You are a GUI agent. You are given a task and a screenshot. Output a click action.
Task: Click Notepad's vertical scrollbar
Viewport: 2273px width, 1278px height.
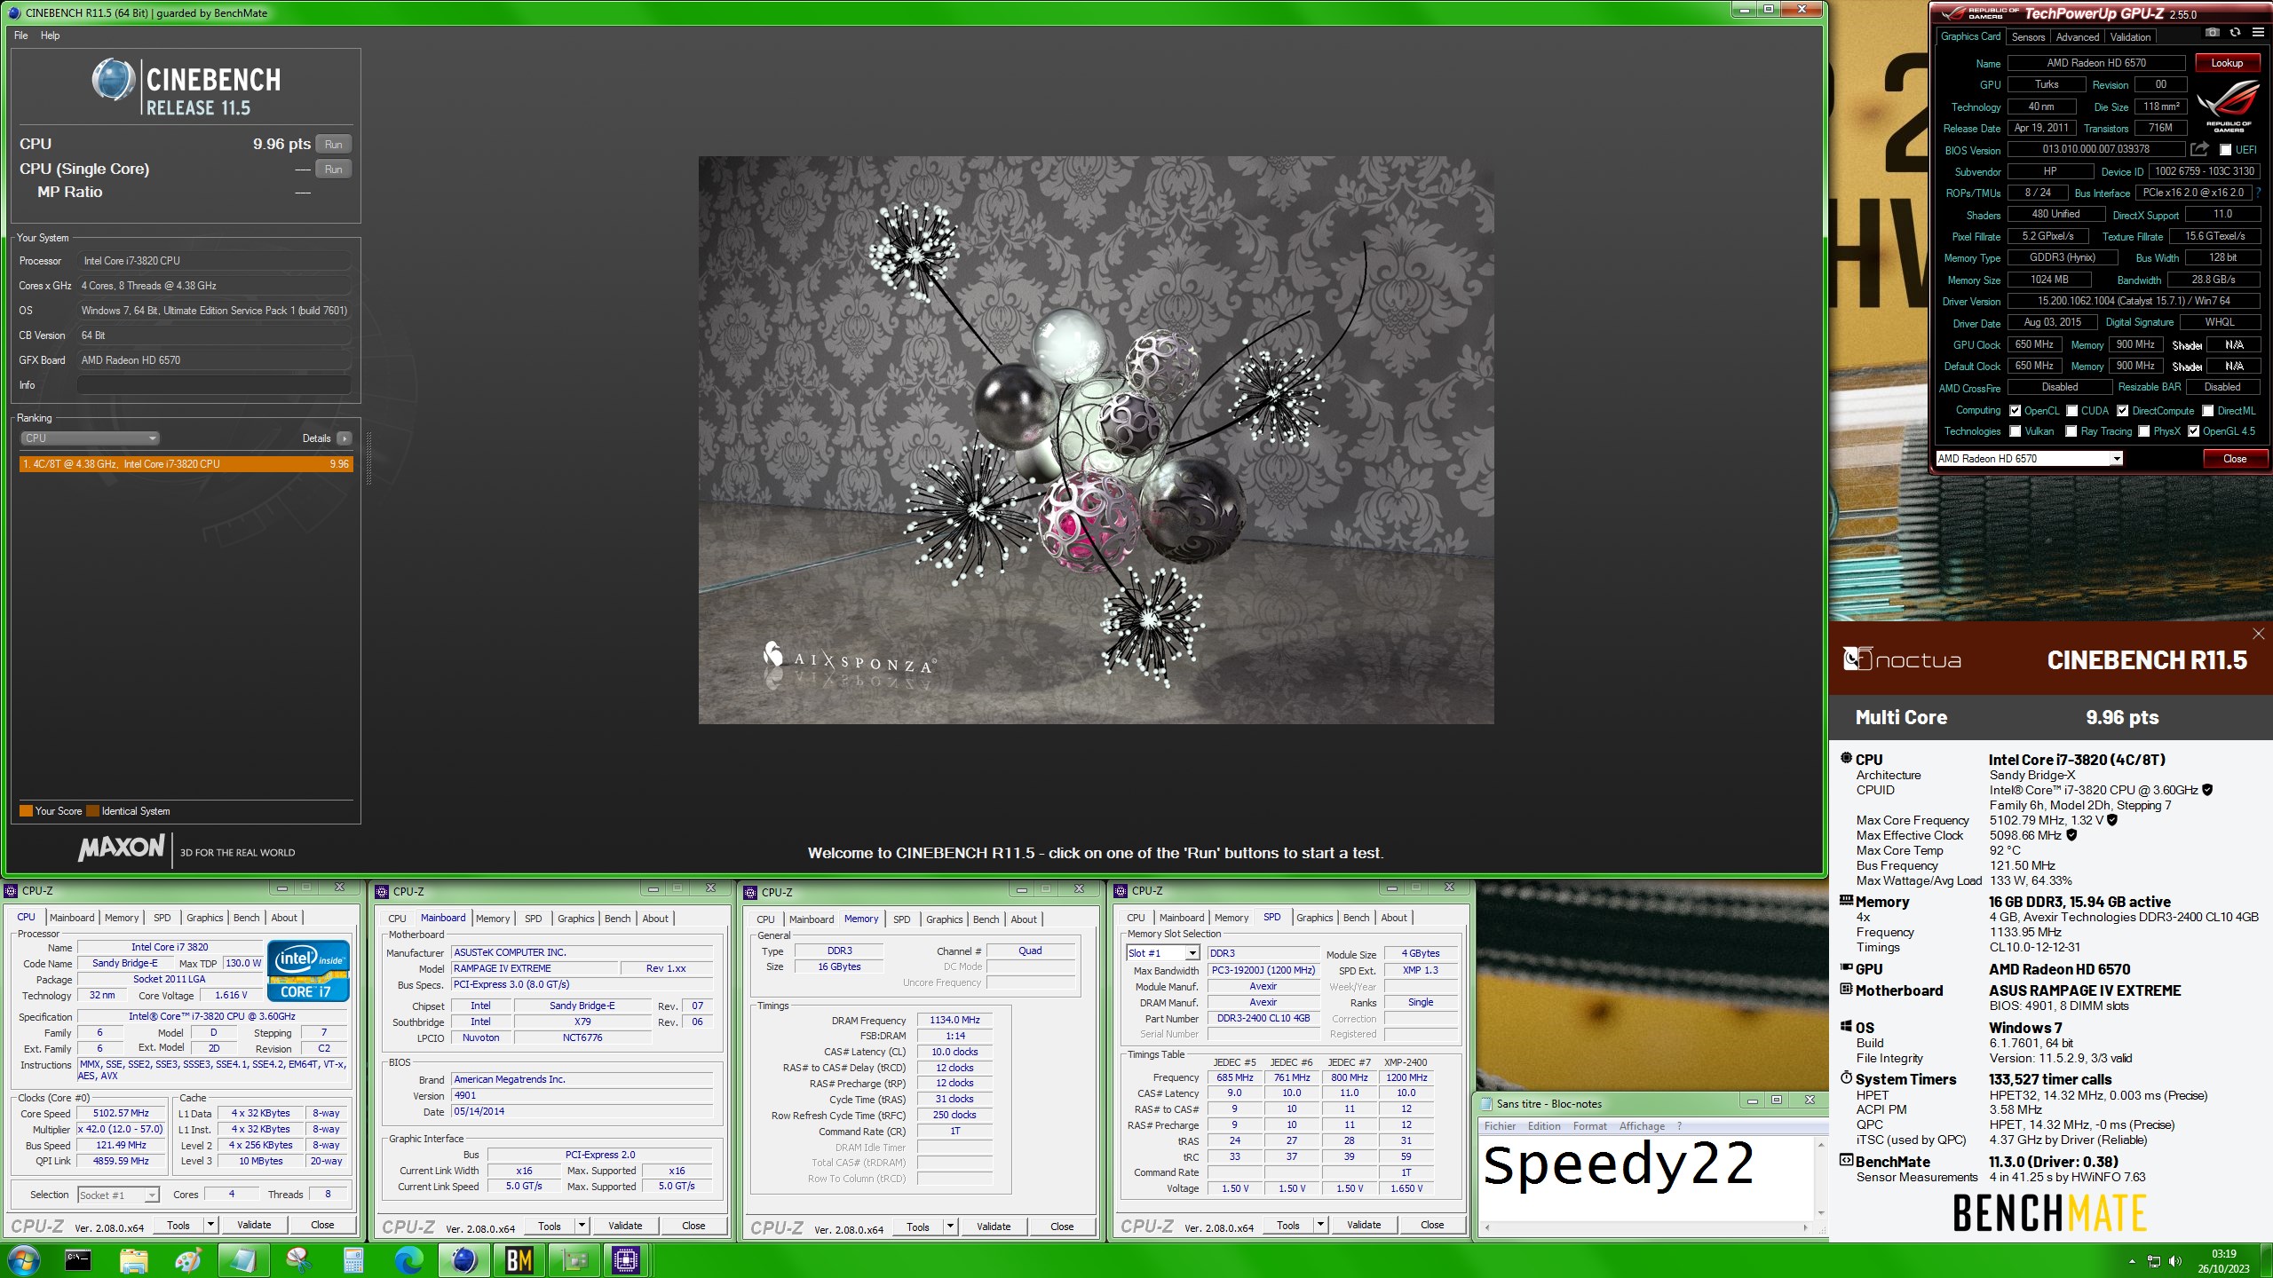(x=1820, y=1178)
